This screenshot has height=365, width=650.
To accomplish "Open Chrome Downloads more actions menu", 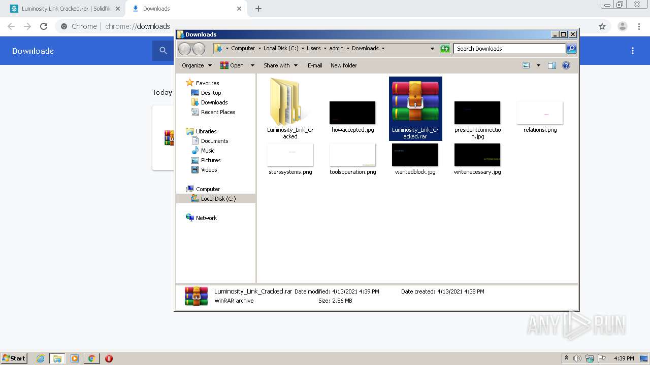I will click(x=633, y=51).
